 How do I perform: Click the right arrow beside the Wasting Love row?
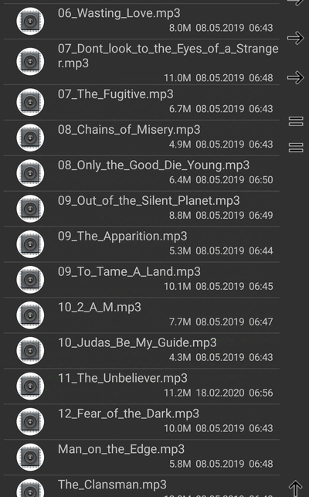pyautogui.click(x=295, y=38)
